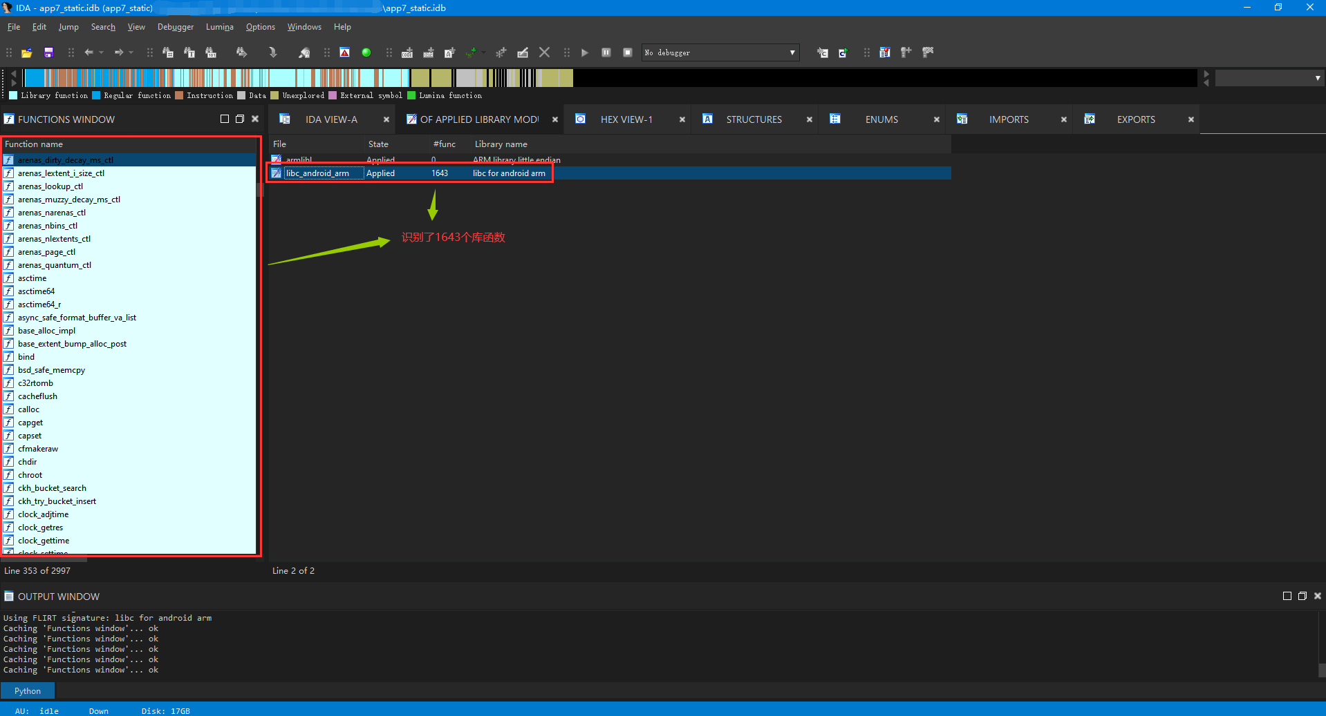1326x716 pixels.
Task: Jump back with the left arrow
Action: [x=88, y=52]
